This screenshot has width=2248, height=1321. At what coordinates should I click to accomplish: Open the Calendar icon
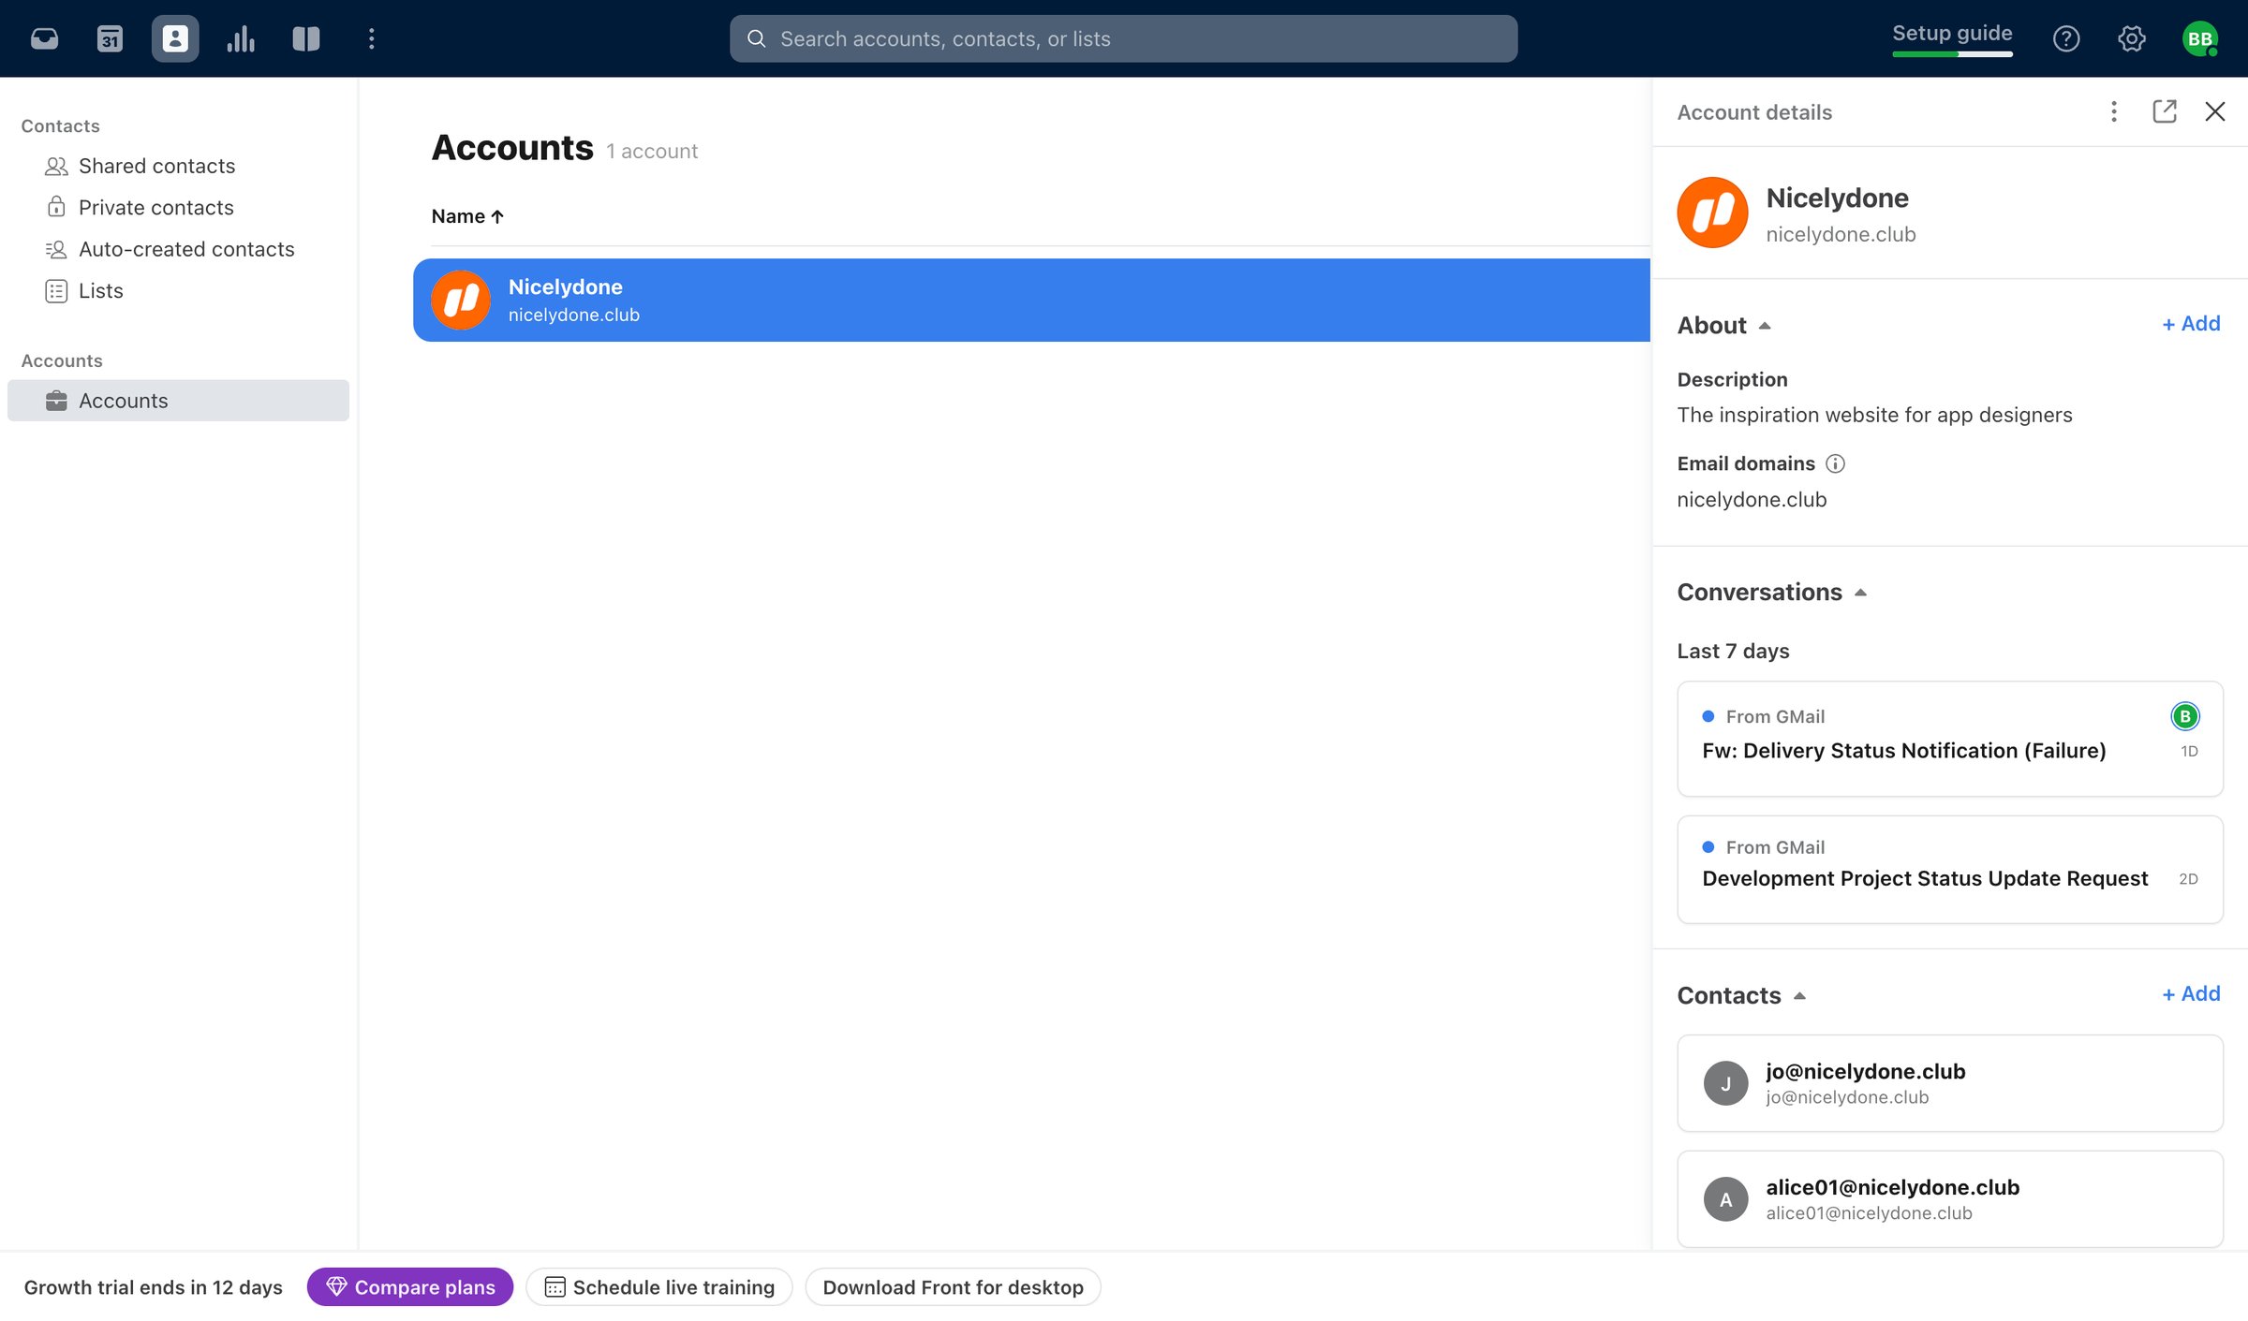click(110, 38)
